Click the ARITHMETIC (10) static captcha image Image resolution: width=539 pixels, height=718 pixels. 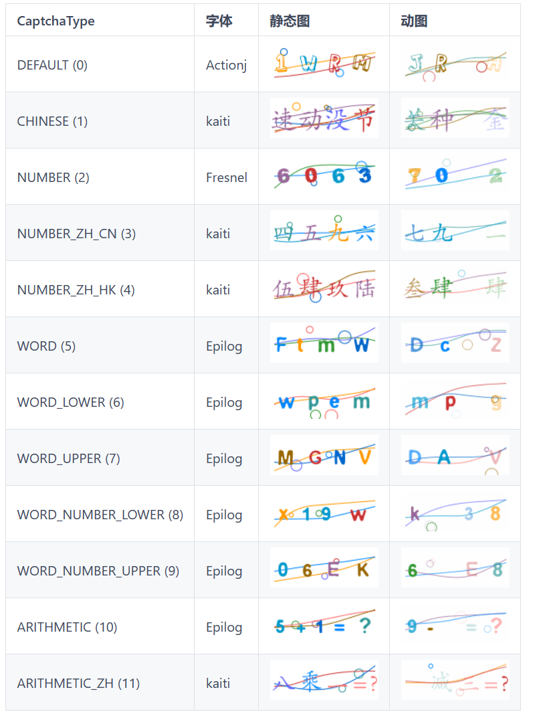click(324, 626)
